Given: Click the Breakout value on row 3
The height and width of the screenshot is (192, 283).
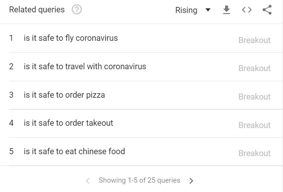Looking at the screenshot, I should (x=255, y=97).
